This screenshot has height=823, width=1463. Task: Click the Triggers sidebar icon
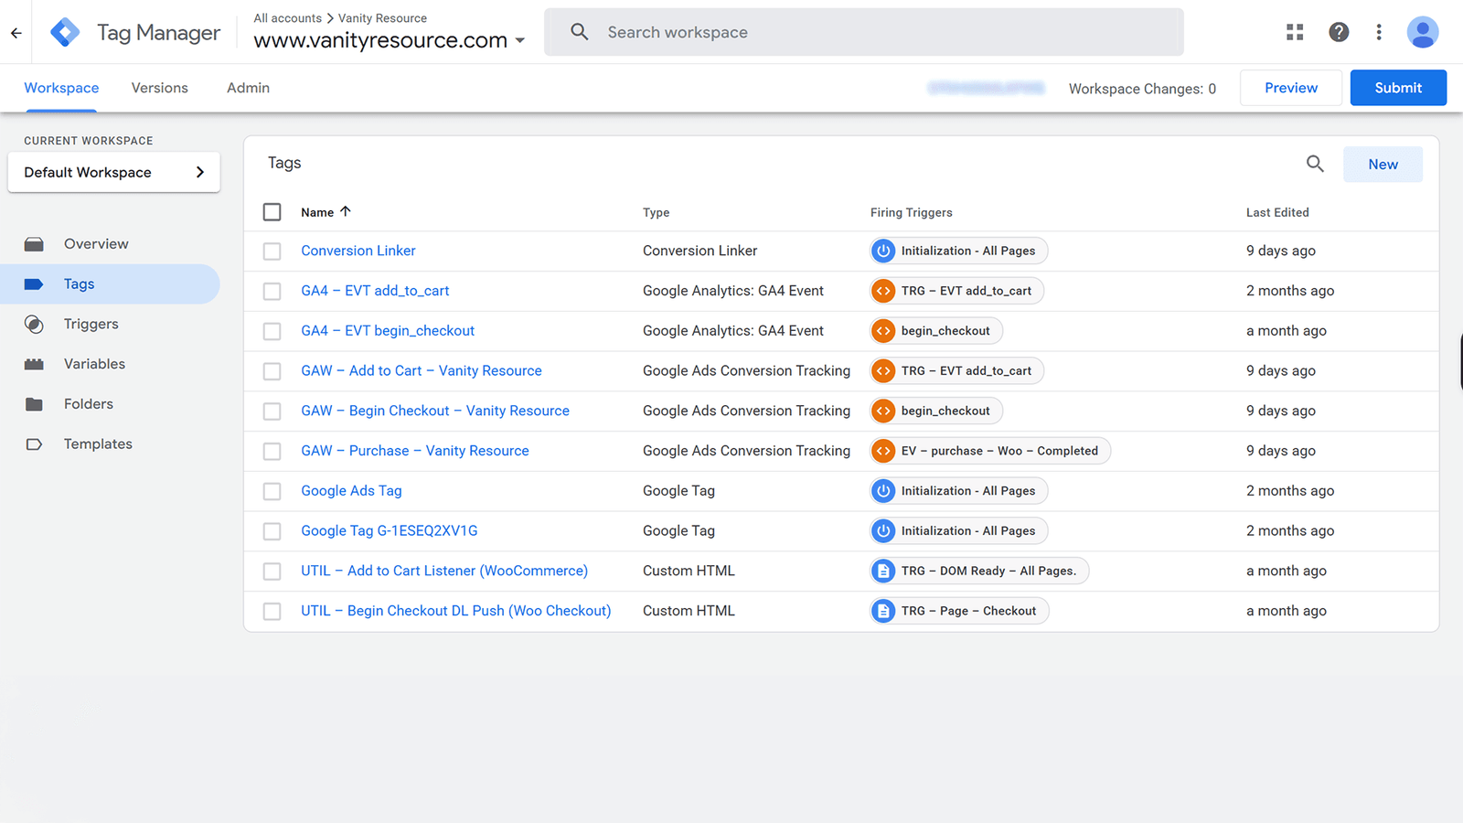[34, 324]
